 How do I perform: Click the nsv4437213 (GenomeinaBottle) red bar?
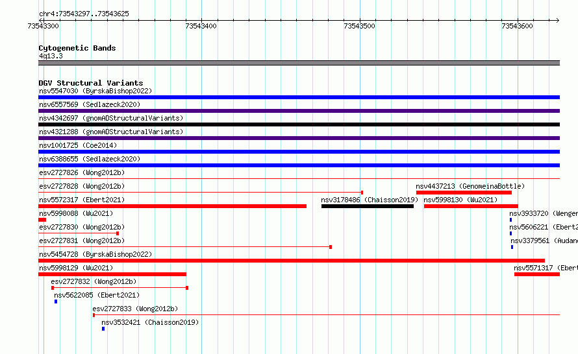(464, 193)
